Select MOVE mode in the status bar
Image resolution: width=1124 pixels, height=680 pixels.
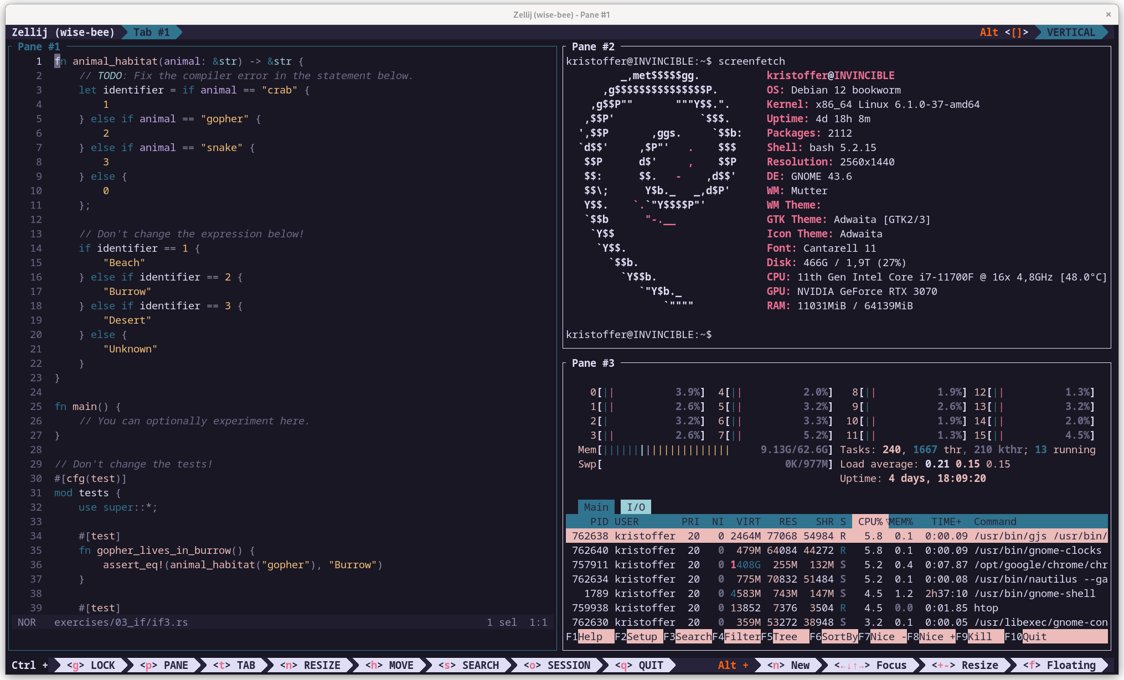point(389,665)
